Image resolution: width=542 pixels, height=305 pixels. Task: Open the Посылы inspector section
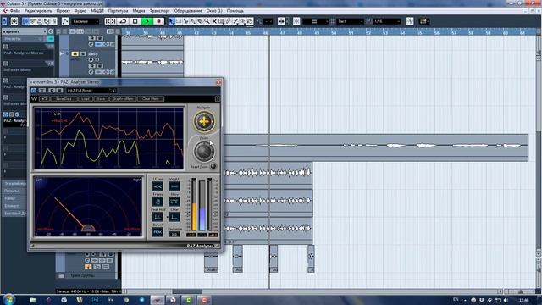(14, 191)
